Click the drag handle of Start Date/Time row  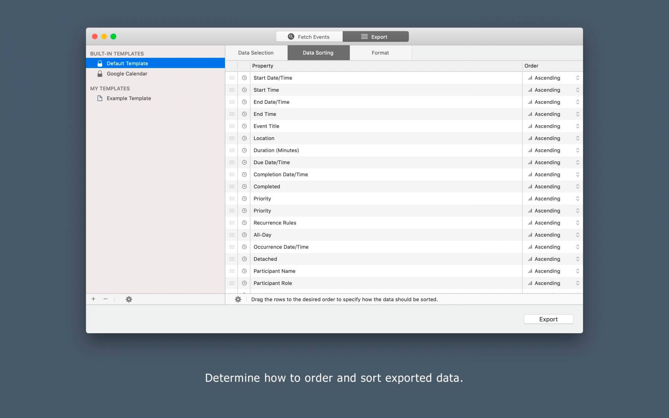232,78
